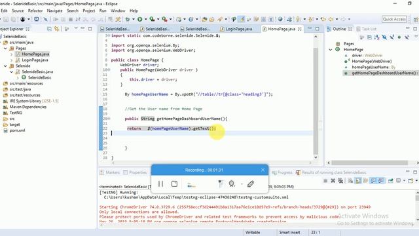Collapse the Selenide package node
The image size is (419, 236).
[5, 66]
